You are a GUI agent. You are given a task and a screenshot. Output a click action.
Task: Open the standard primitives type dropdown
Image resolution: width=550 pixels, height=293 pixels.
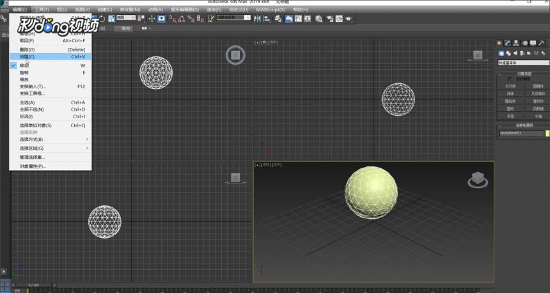point(524,63)
